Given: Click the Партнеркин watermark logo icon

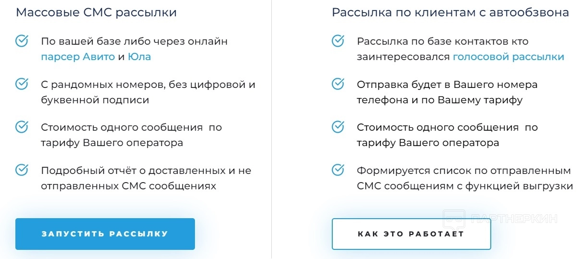Looking at the screenshot, I should tap(453, 219).
